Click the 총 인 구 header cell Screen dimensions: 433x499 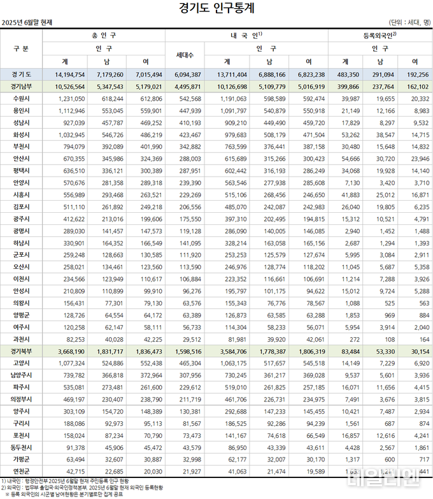click(104, 35)
